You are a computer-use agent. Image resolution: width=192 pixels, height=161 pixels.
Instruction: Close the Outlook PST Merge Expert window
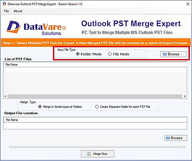point(188,4)
